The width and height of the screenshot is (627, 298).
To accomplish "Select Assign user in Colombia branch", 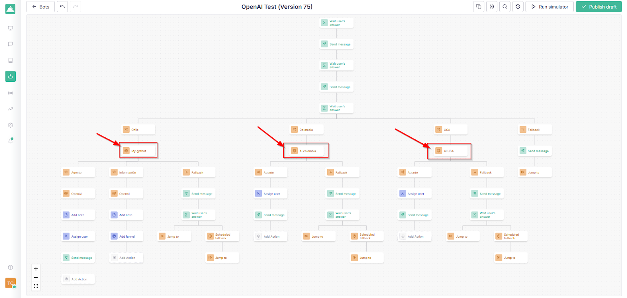I will (270, 193).
